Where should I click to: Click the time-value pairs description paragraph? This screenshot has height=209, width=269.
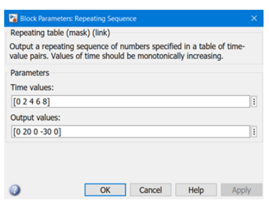127,51
